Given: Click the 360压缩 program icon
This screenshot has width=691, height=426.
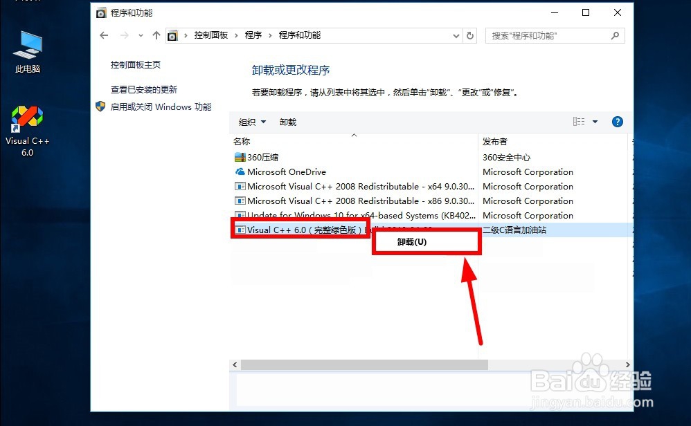Looking at the screenshot, I should 240,157.
